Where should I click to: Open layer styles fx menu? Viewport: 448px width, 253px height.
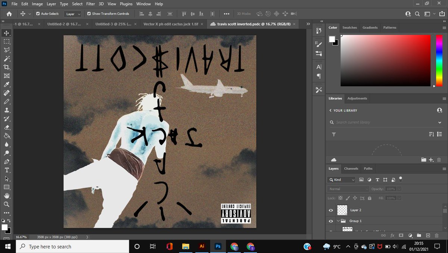392,235
